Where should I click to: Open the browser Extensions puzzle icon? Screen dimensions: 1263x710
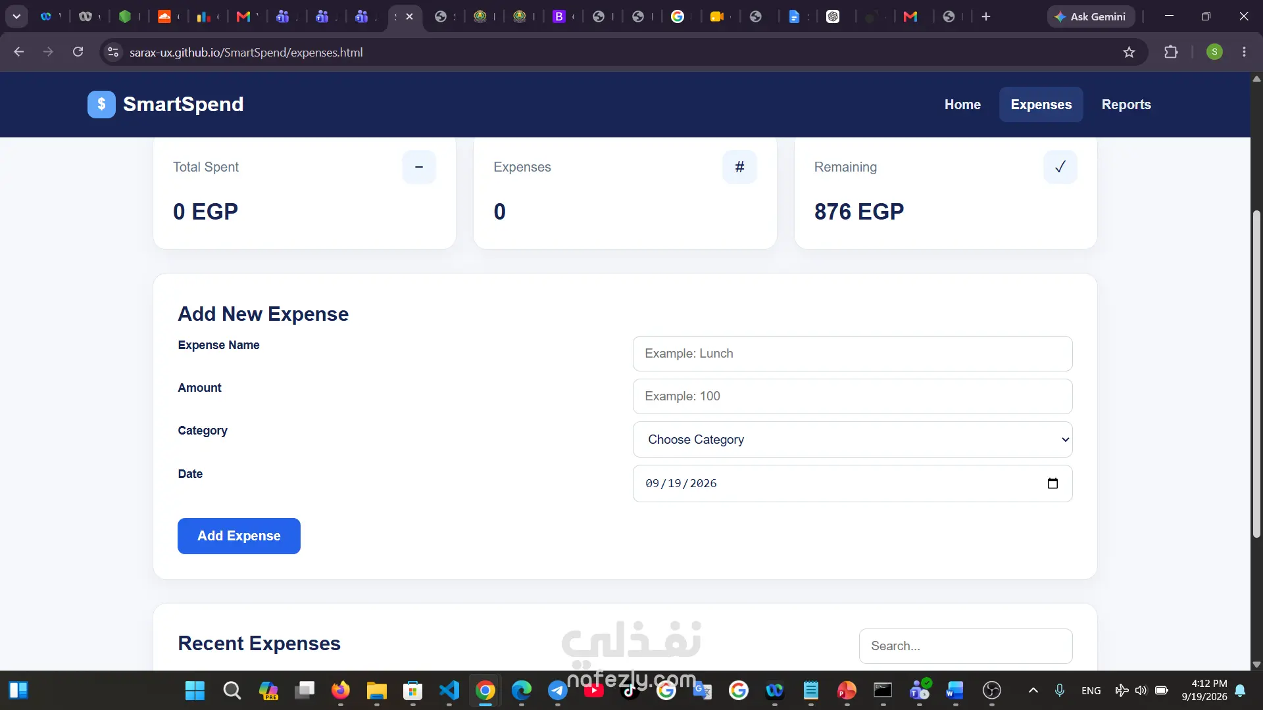click(1171, 52)
